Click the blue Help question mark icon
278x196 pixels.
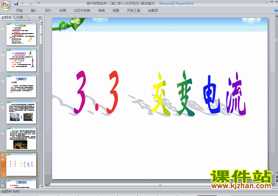pyautogui.click(x=276, y=10)
